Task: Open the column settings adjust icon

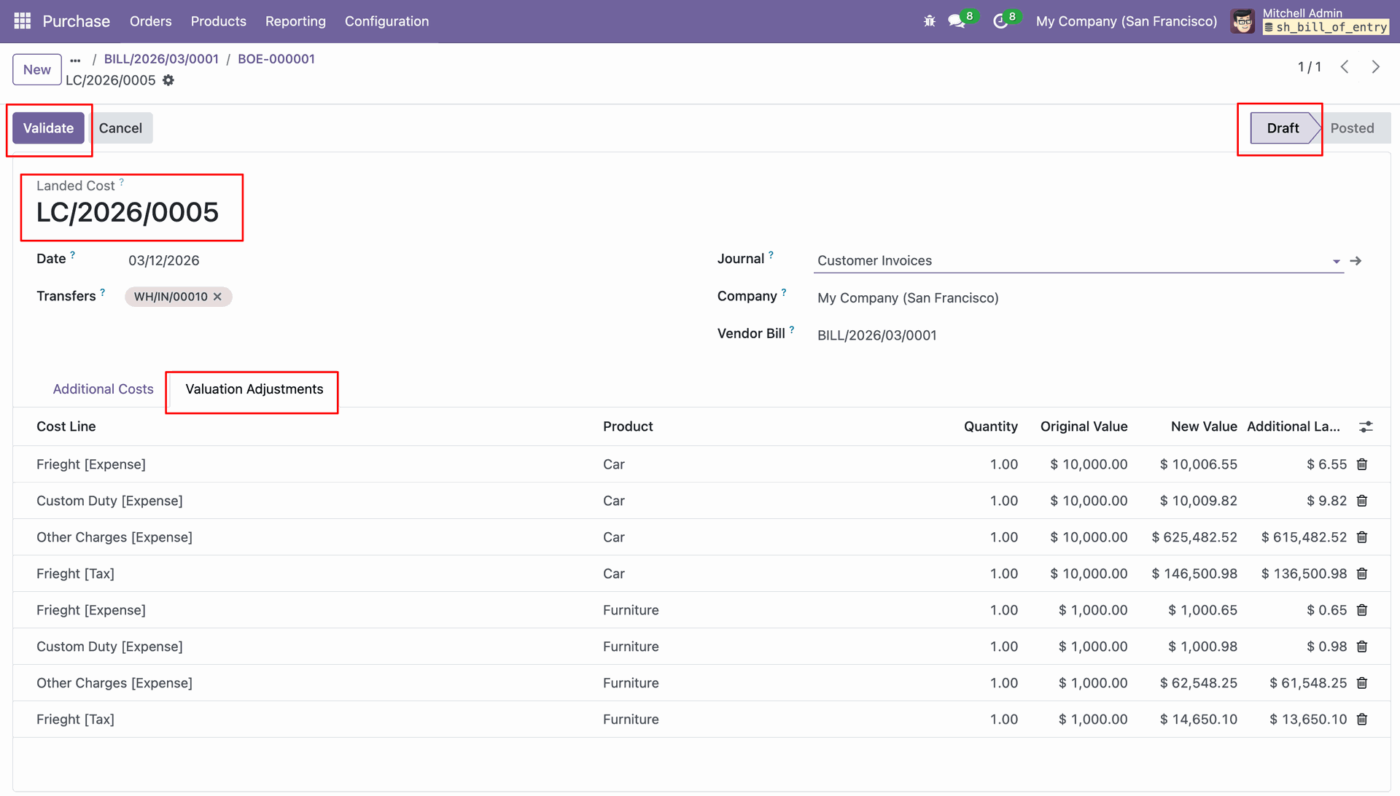Action: (1366, 426)
